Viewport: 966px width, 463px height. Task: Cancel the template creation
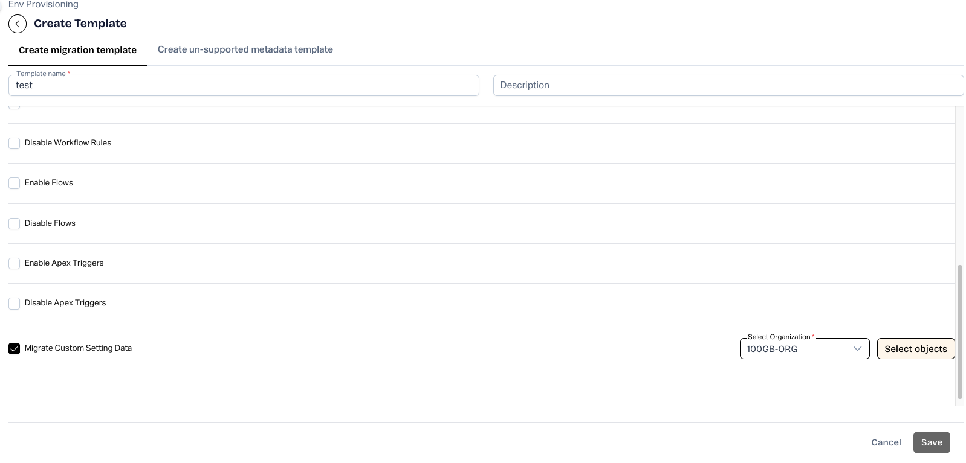(x=886, y=442)
